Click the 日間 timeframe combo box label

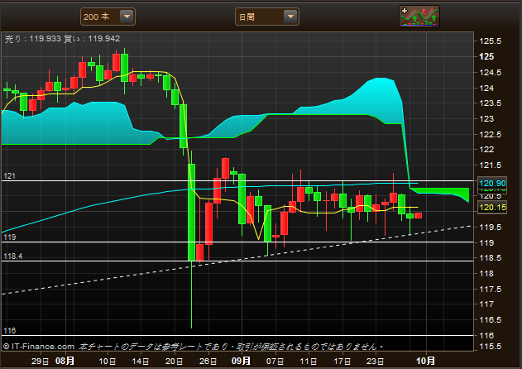pos(247,17)
